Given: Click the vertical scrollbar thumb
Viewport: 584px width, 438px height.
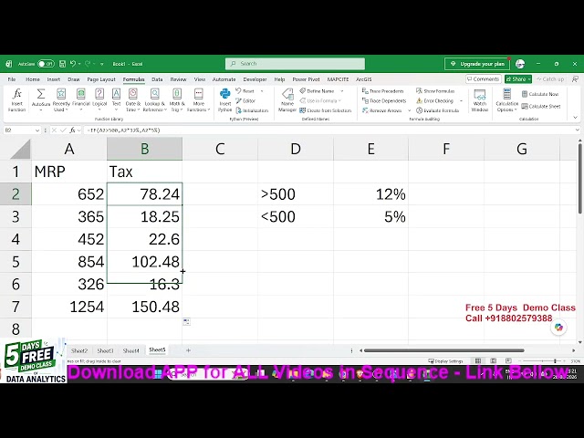Looking at the screenshot, I should 580,179.
